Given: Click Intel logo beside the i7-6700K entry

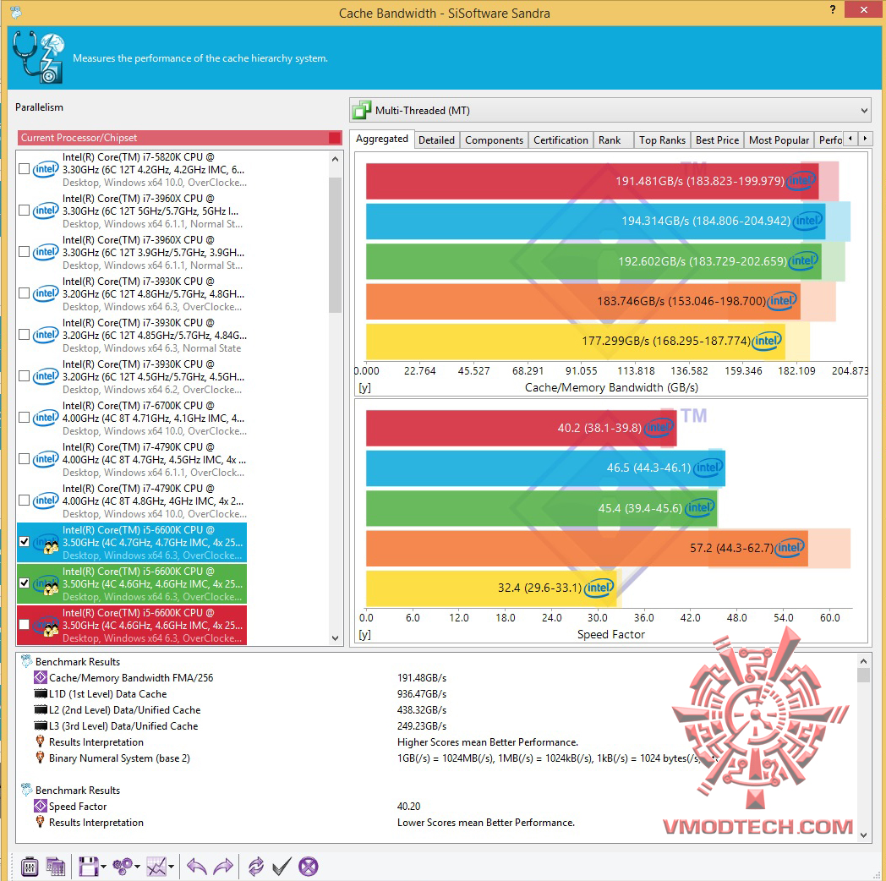Looking at the screenshot, I should click(45, 418).
